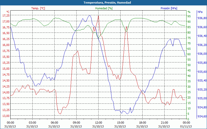Click temperature axis value "16,25"

point(6,39)
